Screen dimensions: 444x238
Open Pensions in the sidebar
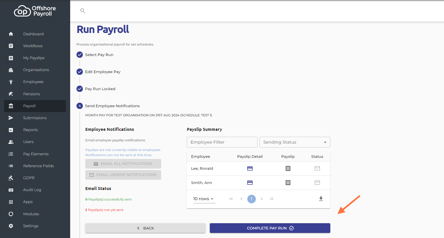pos(35,94)
